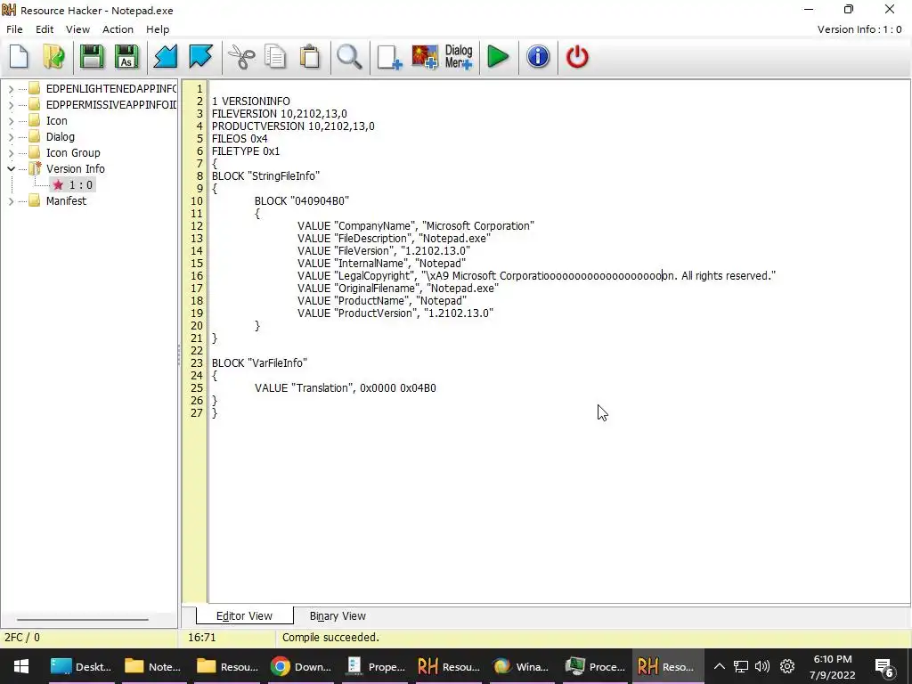Paste using the clipboard toolbar icon
This screenshot has height=684, width=912.
(310, 57)
